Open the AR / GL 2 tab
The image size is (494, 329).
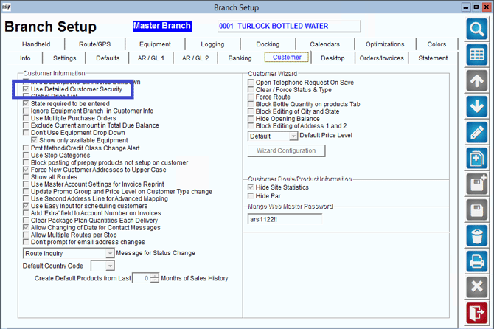pos(195,58)
